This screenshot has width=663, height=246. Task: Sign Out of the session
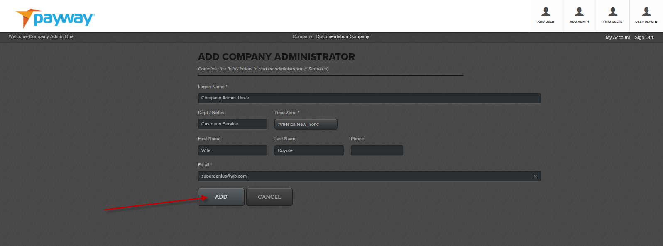[x=643, y=37]
